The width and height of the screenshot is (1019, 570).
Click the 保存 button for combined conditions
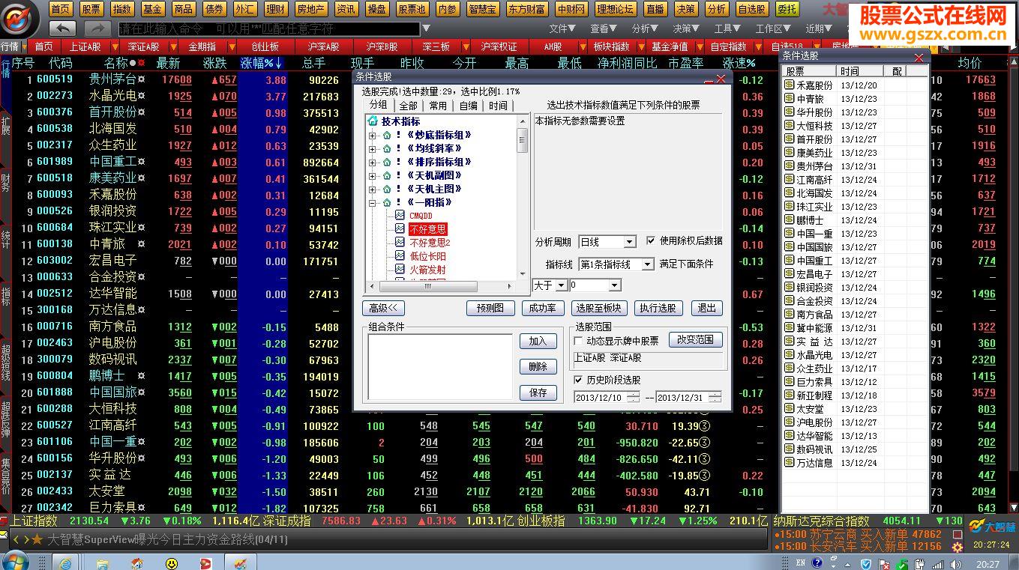pyautogui.click(x=538, y=392)
